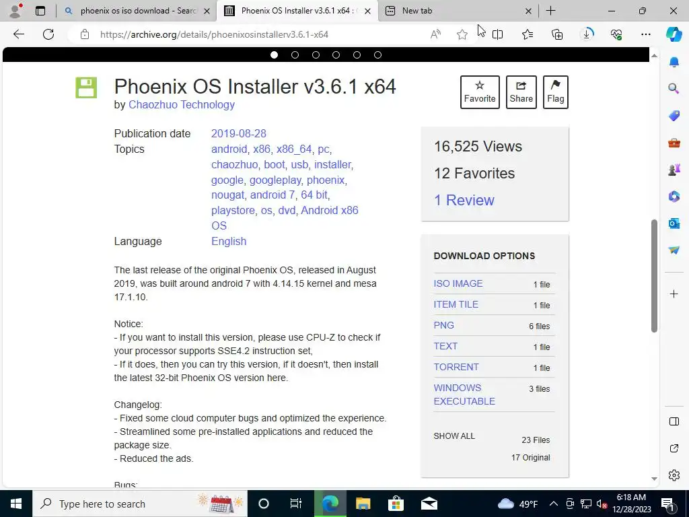Open Browser essentials heart icon
689x517 pixels.
tap(616, 34)
